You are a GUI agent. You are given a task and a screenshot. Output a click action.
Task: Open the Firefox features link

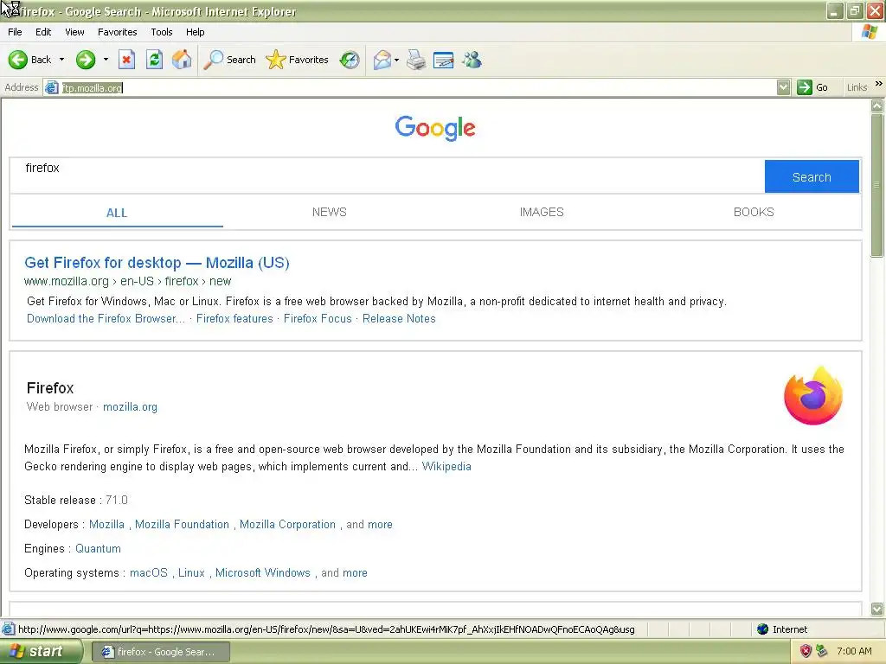click(234, 318)
